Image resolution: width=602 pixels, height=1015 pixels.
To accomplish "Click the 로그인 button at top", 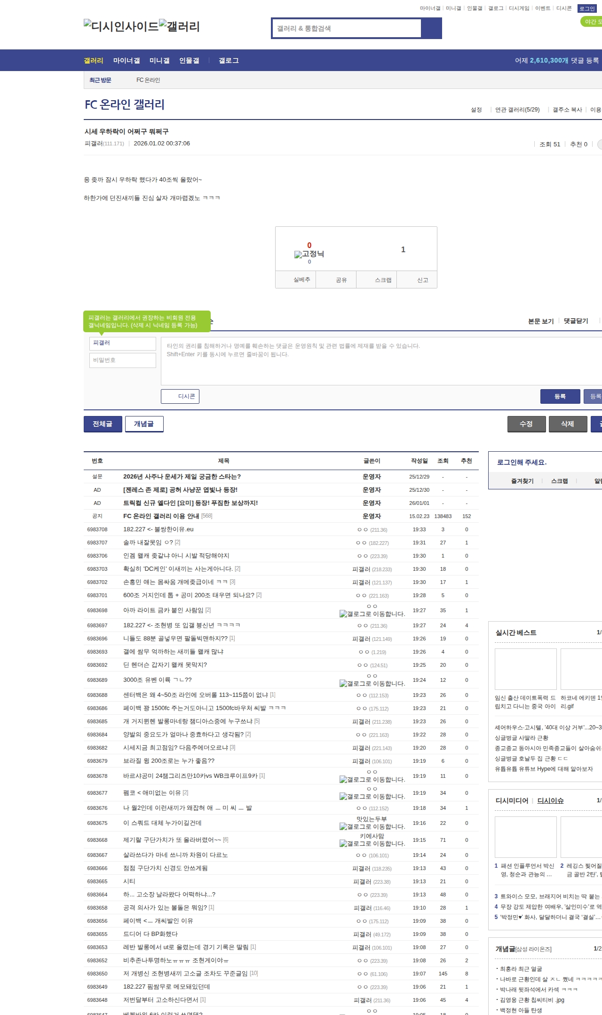I will [586, 8].
